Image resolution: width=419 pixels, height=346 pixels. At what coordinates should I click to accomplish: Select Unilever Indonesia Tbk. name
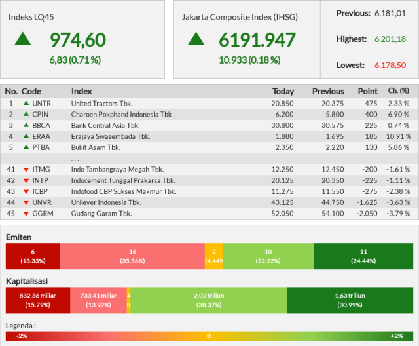point(106,202)
